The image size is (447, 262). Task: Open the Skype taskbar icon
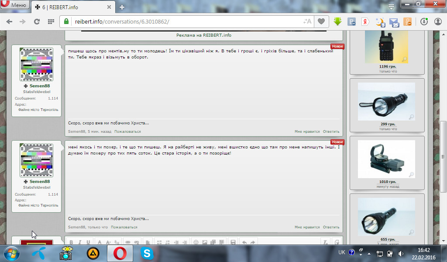coord(147,253)
